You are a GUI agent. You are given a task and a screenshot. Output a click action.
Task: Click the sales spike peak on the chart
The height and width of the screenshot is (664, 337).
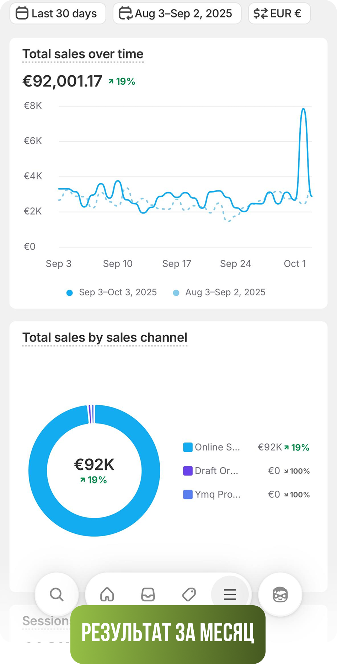[303, 109]
